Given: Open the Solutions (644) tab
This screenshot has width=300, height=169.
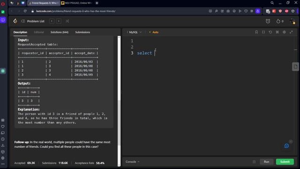Looking at the screenshot, I should click(x=60, y=32).
